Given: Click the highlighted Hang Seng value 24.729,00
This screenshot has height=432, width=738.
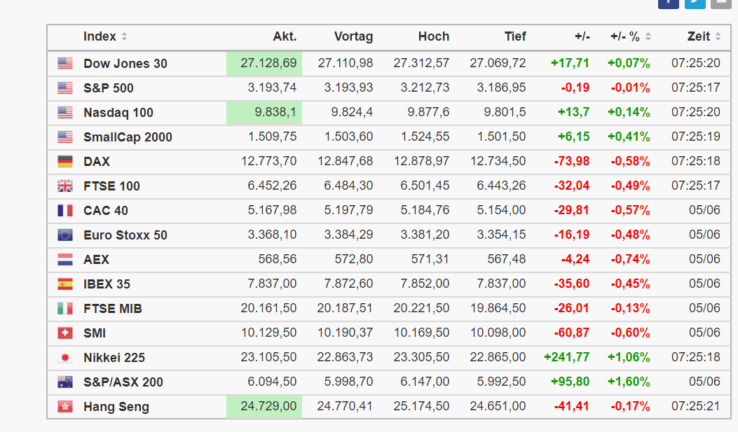Looking at the screenshot, I should [x=268, y=407].
